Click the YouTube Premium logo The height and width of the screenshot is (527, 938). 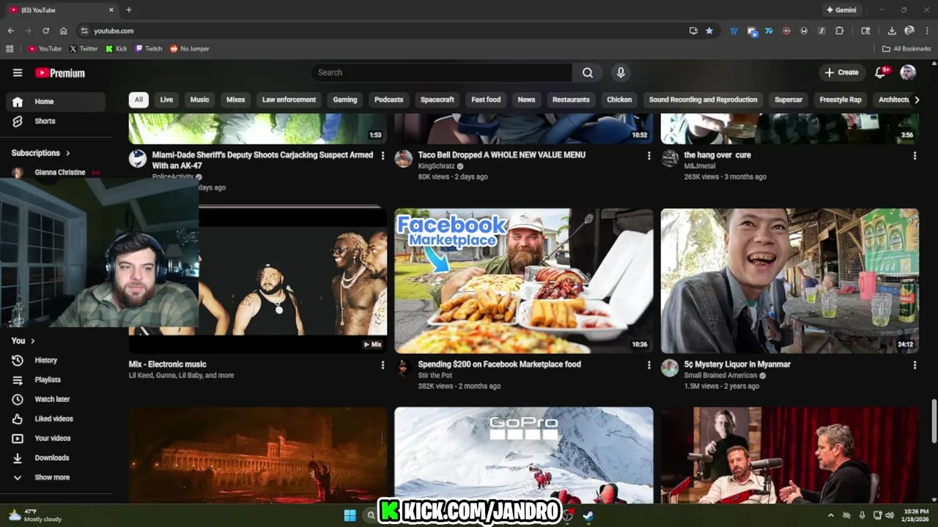pyautogui.click(x=60, y=72)
